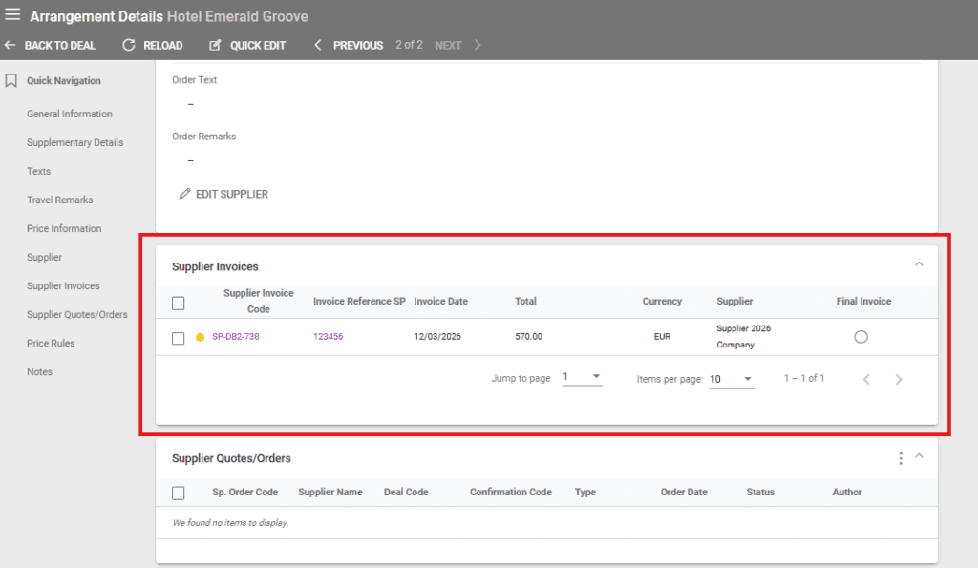Open the Items per page dropdown
The width and height of the screenshot is (978, 568).
coord(732,379)
